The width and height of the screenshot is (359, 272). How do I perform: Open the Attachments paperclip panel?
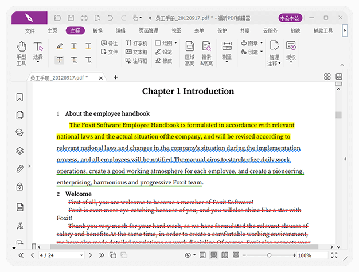pos(19,169)
